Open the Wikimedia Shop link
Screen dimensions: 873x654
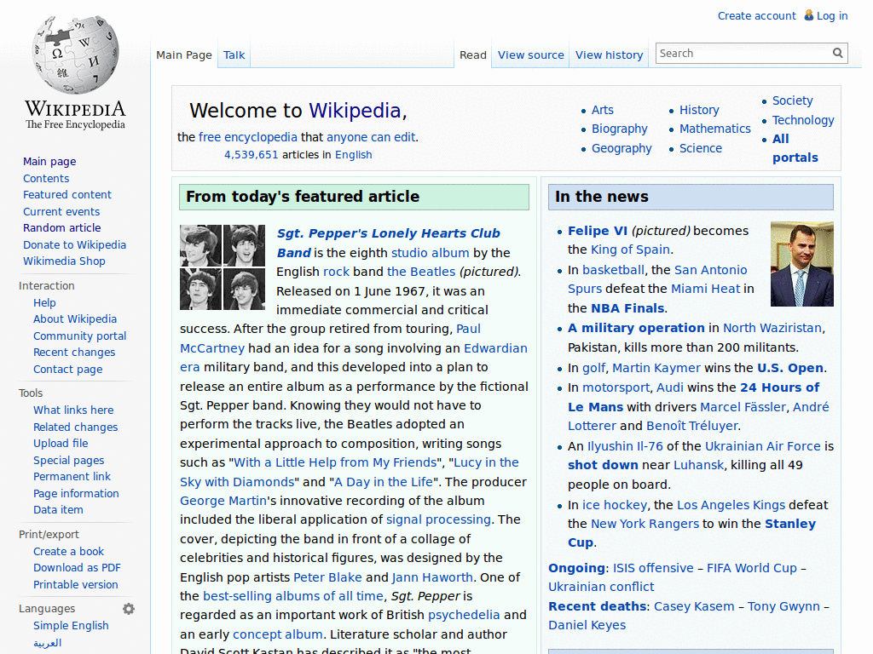pos(64,261)
